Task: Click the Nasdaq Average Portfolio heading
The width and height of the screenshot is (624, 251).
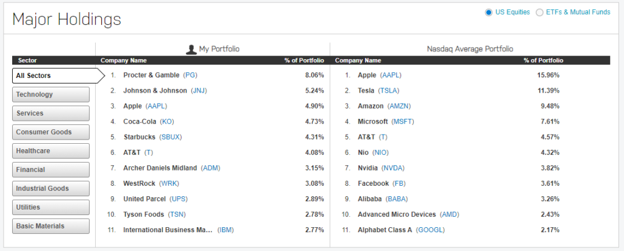Action: point(470,49)
